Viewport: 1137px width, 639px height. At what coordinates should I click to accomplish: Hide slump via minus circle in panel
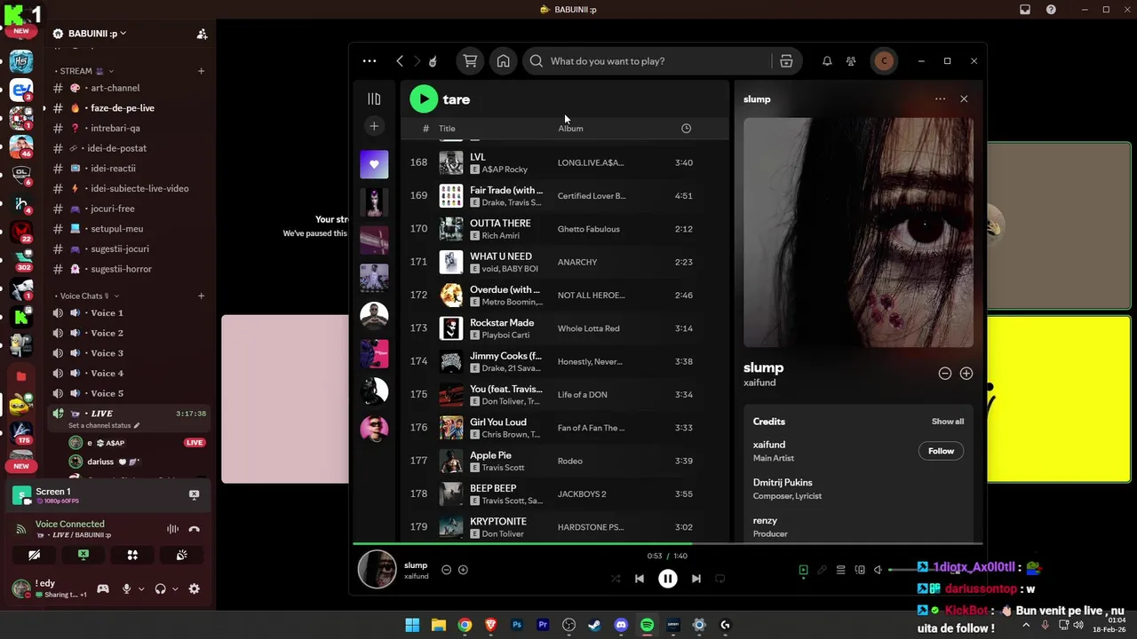point(945,374)
